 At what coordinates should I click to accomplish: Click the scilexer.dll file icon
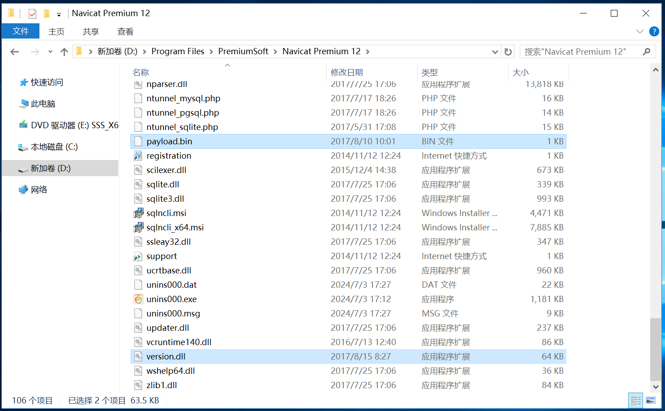click(x=138, y=170)
